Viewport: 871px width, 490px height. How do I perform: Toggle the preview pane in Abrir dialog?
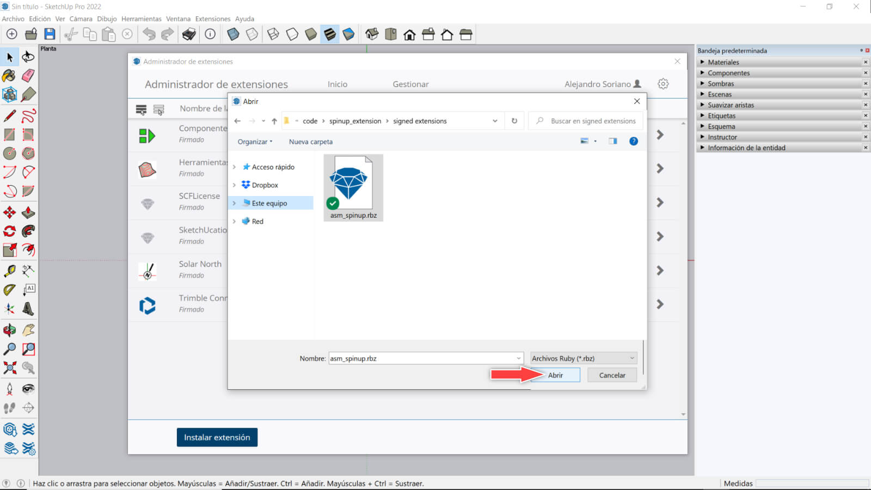tap(613, 141)
